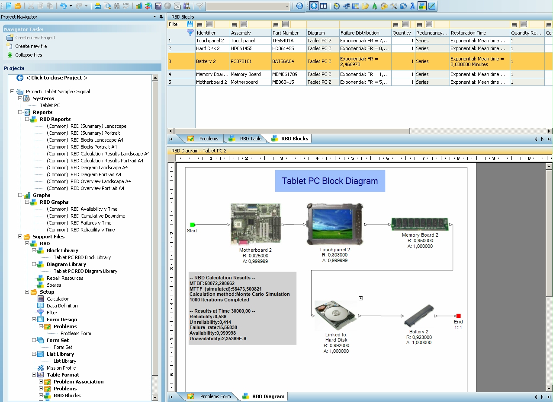Toggle filter checkbox above Assembly column
553x402 pixels.
click(x=244, y=24)
